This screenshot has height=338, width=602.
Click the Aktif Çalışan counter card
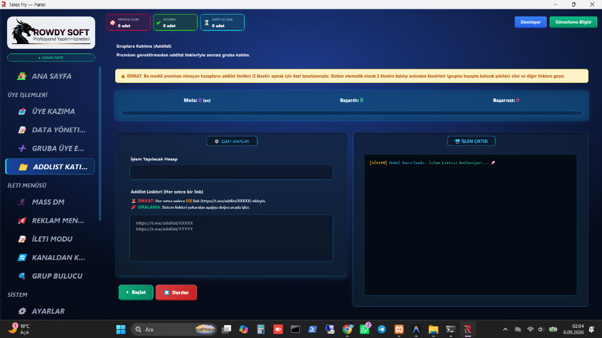tap(222, 22)
